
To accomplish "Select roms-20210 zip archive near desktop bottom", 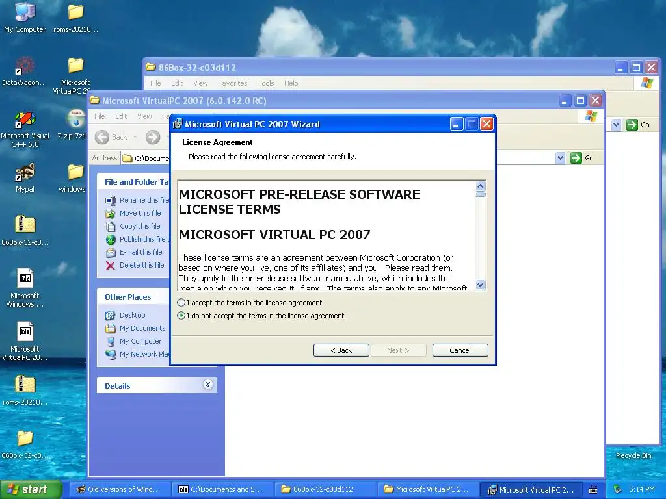I will tap(25, 390).
